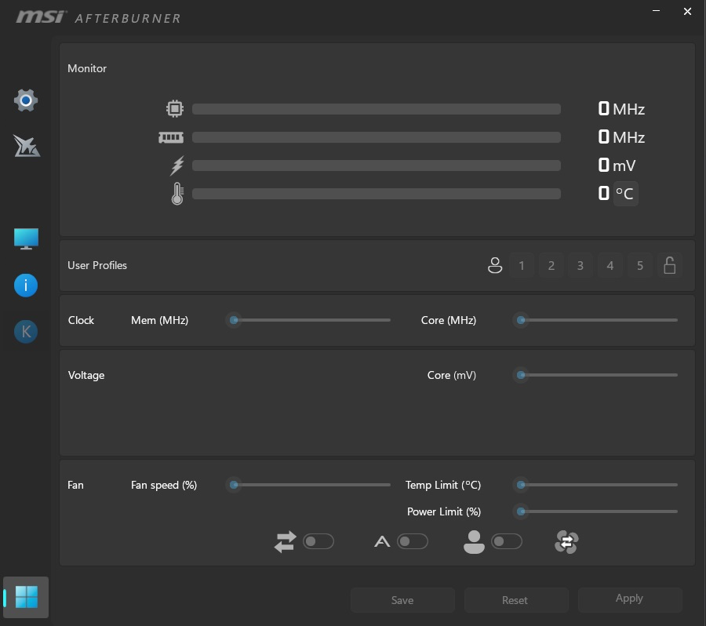
Task: Click the round K icon in sidebar
Action: point(26,332)
